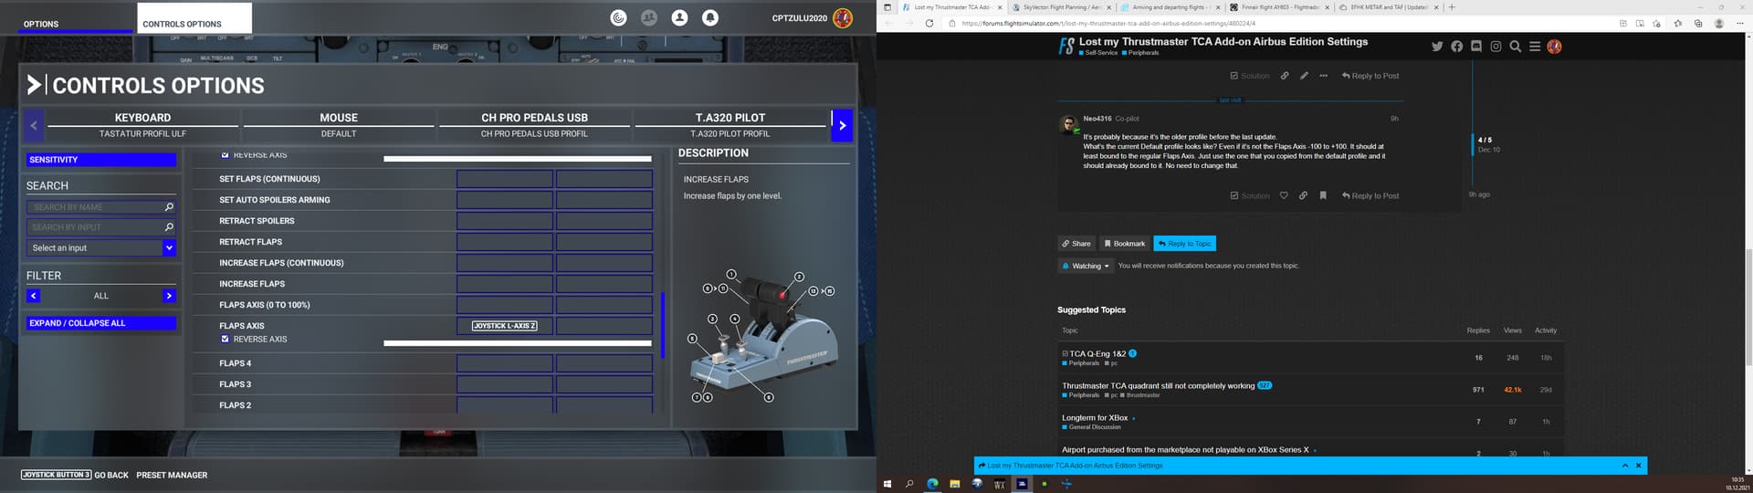Click the pencil edit icon on upper post
The width and height of the screenshot is (1753, 493).
1304,76
